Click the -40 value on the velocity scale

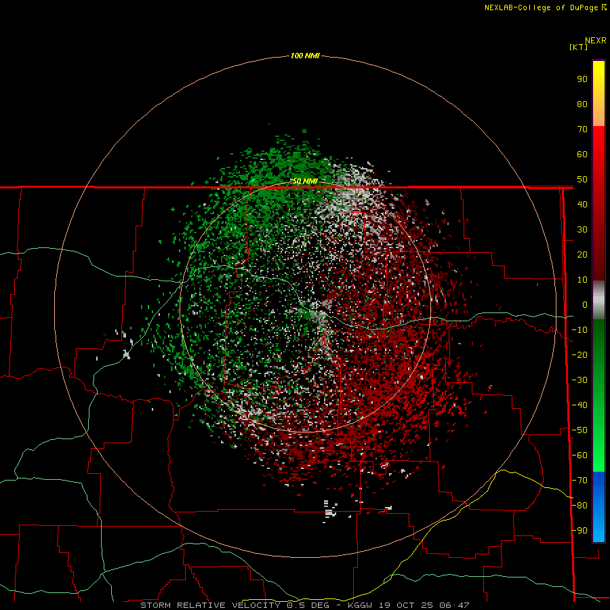coord(579,405)
